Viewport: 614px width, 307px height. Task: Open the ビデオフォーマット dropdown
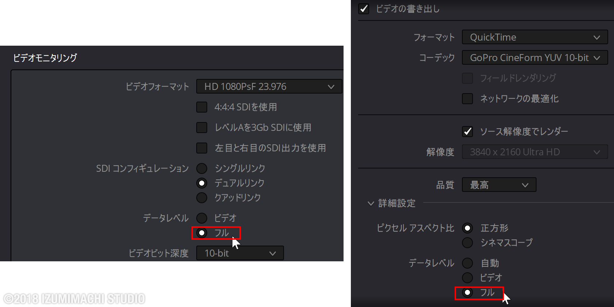click(x=269, y=87)
